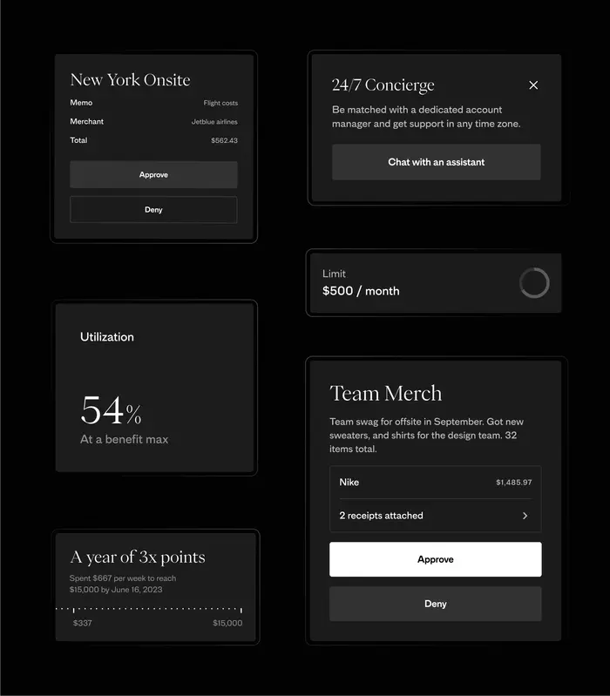The width and height of the screenshot is (610, 696).
Task: Approve the Team Merch request
Action: (x=435, y=559)
